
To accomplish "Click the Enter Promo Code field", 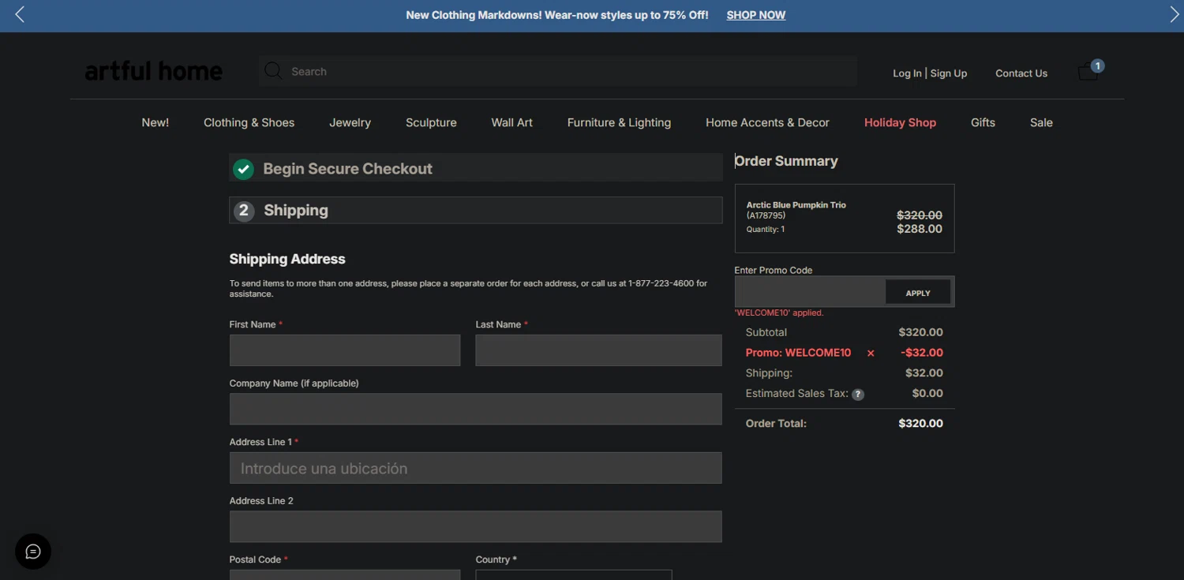I will click(x=810, y=293).
